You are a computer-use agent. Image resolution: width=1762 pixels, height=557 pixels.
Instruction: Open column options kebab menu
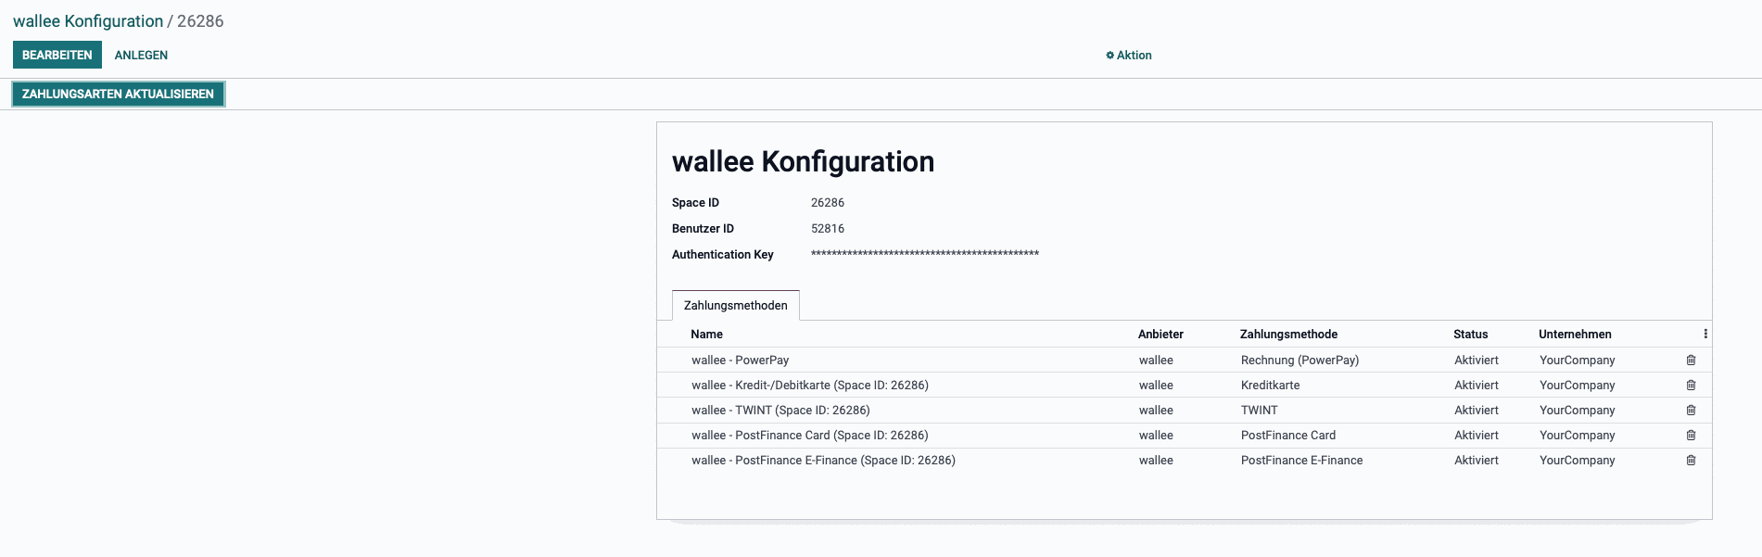(1705, 334)
